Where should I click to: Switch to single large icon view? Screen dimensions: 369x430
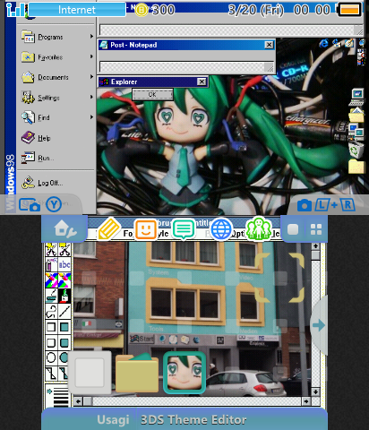click(293, 229)
